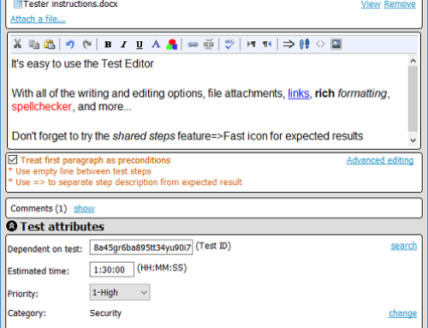This screenshot has width=428, height=328.
Task: Click the 'Tester instructions.docx' filename
Action: [x=70, y=4]
